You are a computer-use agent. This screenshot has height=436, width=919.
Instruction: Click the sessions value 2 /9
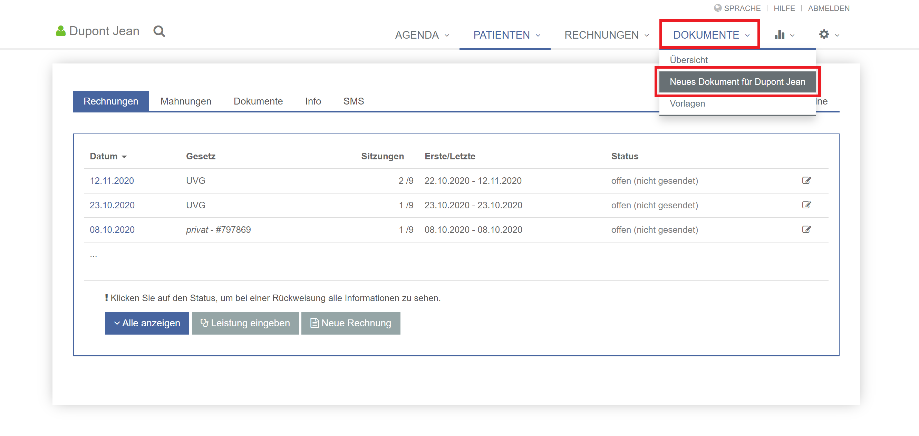pyautogui.click(x=406, y=181)
